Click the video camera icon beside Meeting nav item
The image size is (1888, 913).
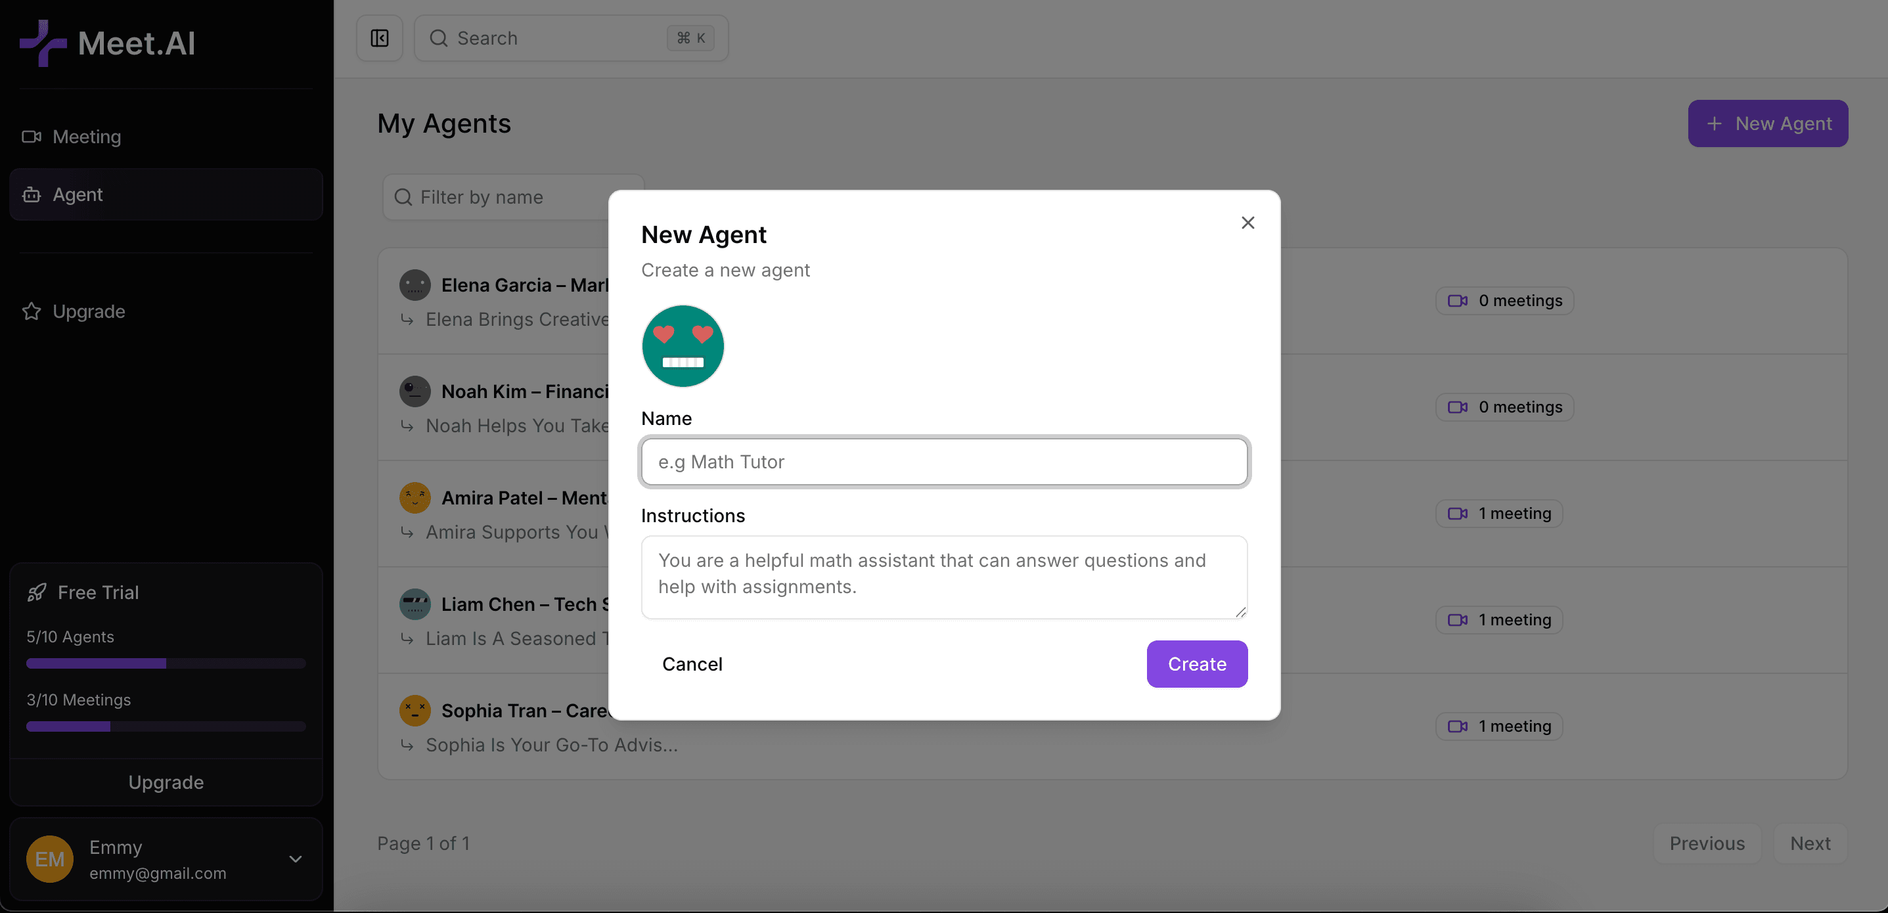coord(32,136)
